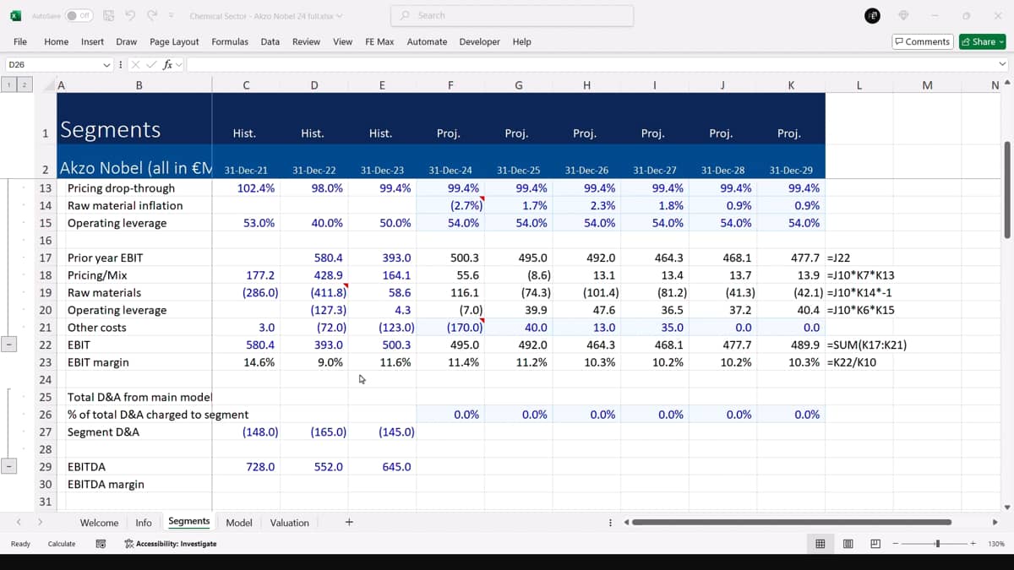This screenshot has height=570, width=1014.
Task: Open the Help ribbon tab
Action: tap(521, 41)
